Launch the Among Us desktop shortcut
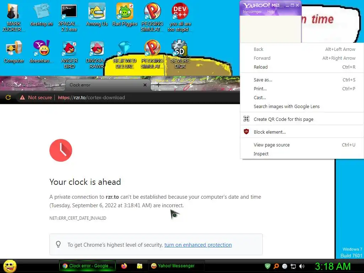 click(97, 14)
